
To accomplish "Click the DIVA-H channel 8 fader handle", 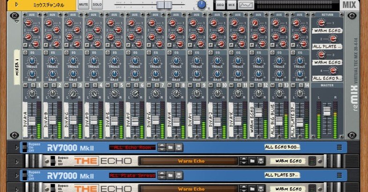I will pos(176,122).
